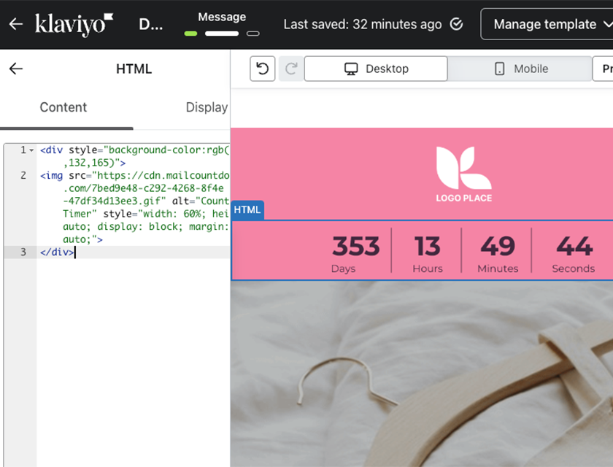Switch preview to Mobile view
This screenshot has width=613, height=467.
click(x=520, y=69)
